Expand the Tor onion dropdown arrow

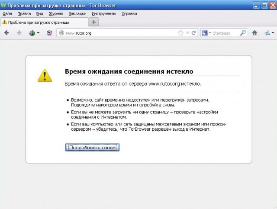point(38,33)
